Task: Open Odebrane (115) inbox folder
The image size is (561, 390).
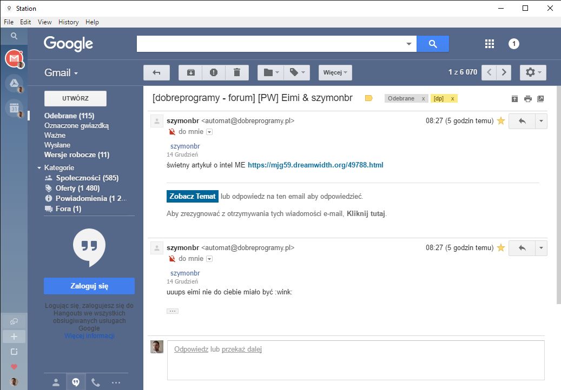Action: click(x=69, y=116)
